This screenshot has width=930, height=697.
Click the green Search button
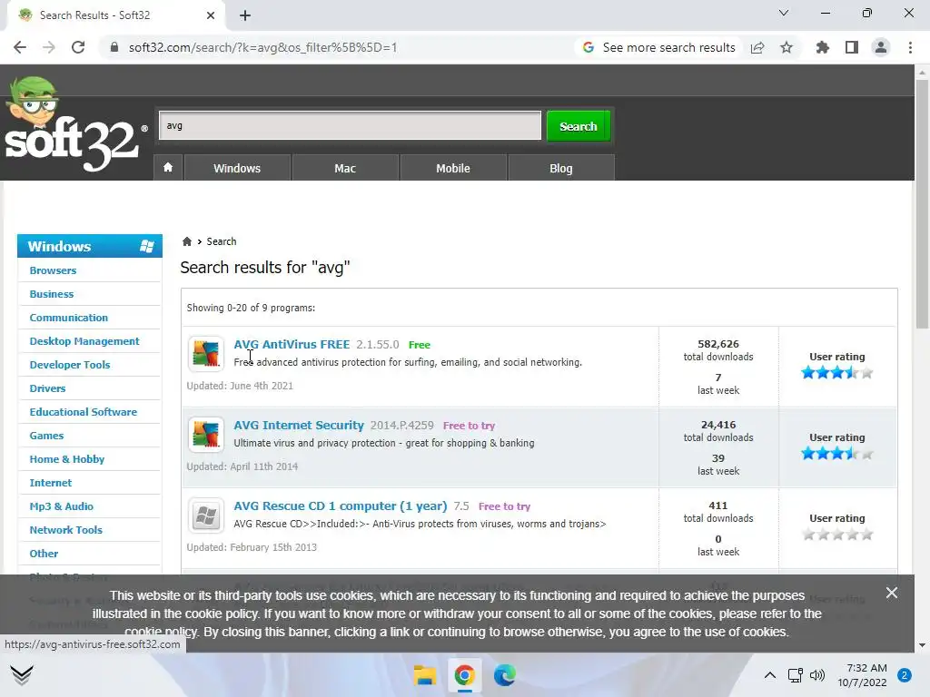pos(579,126)
